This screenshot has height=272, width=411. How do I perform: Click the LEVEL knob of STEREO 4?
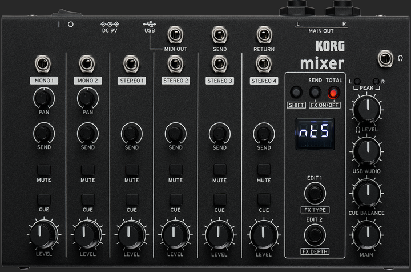coord(264,234)
